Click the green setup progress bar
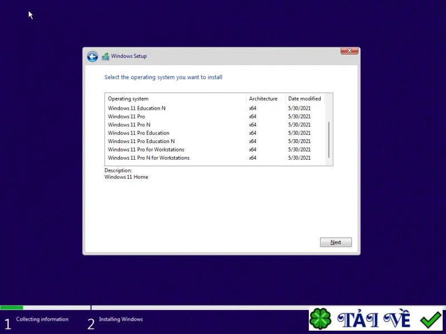 [12, 308]
